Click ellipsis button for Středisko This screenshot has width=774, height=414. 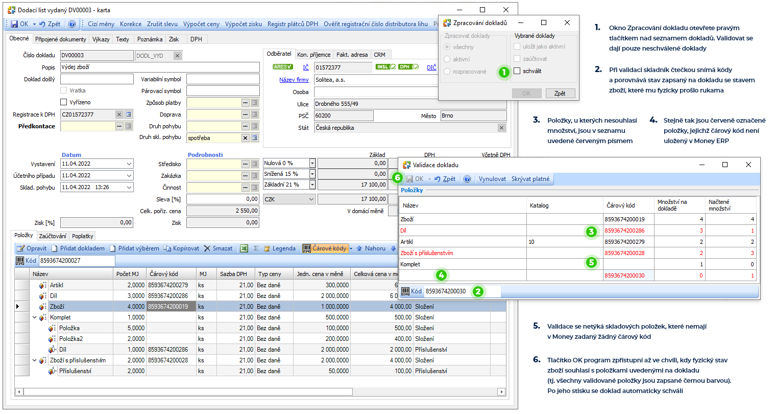[245, 164]
